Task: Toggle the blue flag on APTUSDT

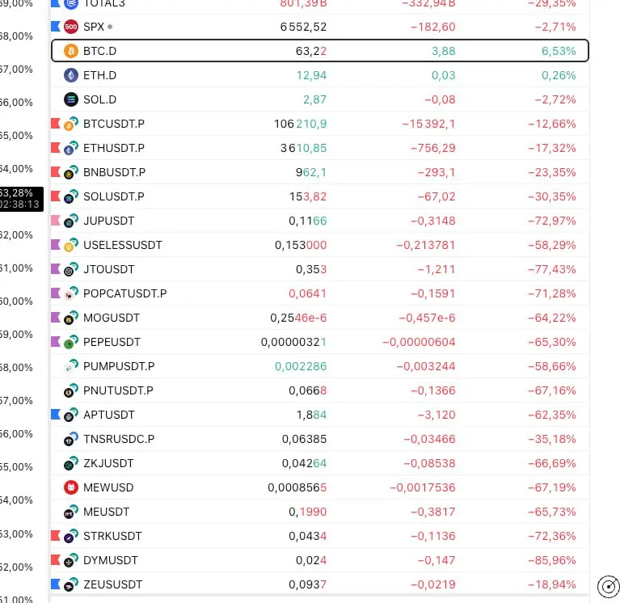Action: pyautogui.click(x=56, y=415)
